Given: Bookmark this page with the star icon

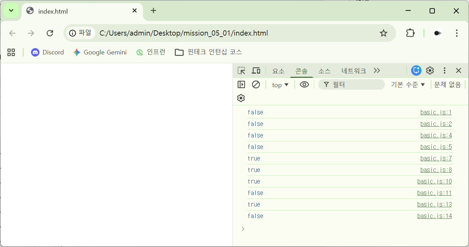Looking at the screenshot, I should (x=384, y=33).
